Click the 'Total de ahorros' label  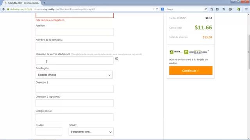click(178, 37)
